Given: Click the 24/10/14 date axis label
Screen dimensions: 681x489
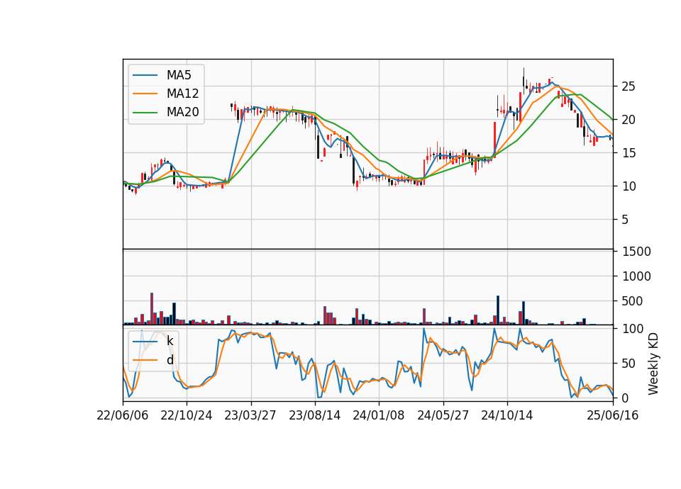Looking at the screenshot, I should (x=506, y=415).
